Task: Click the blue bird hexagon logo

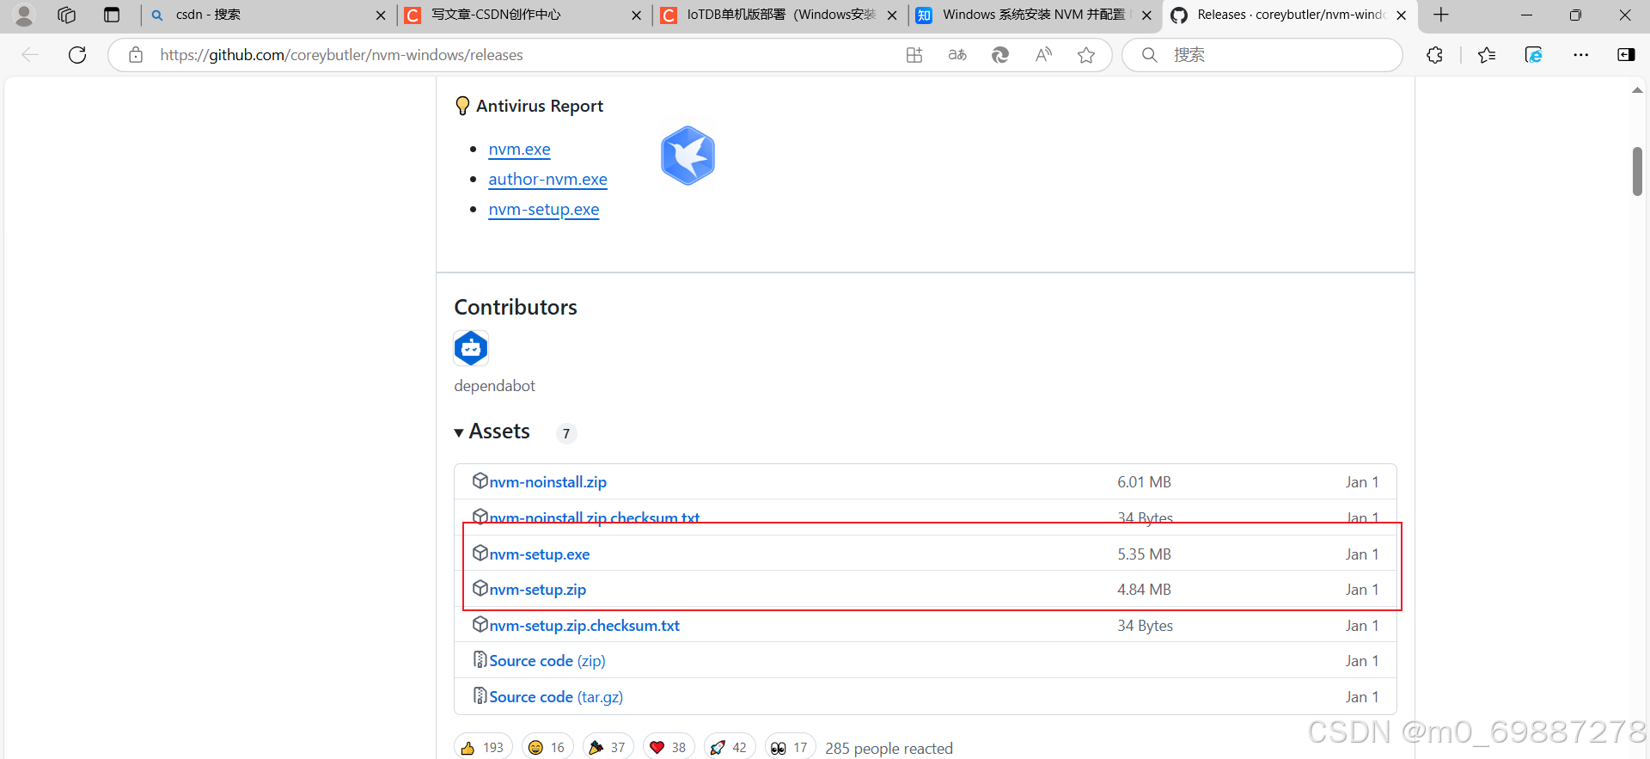Action: [687, 156]
